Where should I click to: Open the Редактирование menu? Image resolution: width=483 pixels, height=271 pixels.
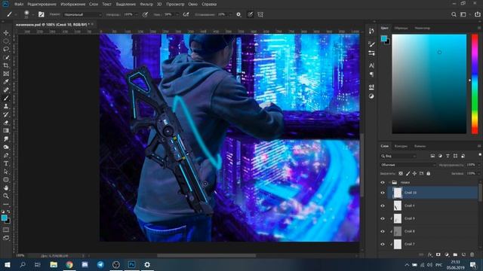pos(42,5)
